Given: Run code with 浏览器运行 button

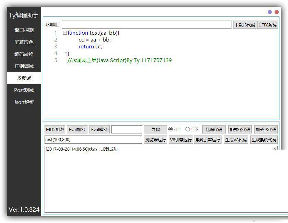Looking at the screenshot, I should pyautogui.click(x=156, y=140).
